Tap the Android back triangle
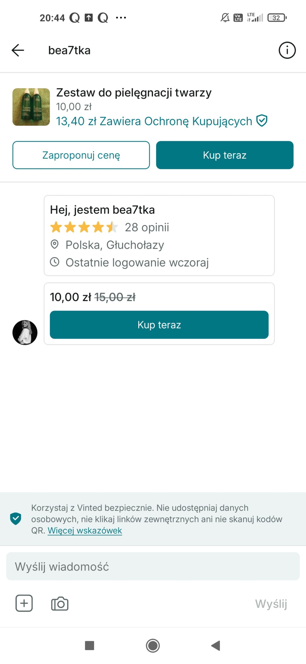306x664 pixels. [216, 645]
